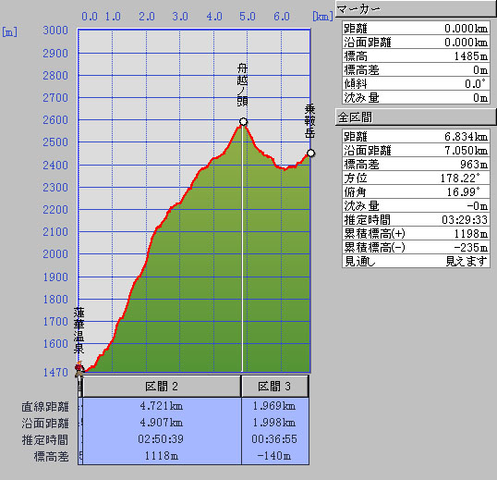This screenshot has width=497, height=480.
Task: Click the white vertical line at 舟越ノ頭
Action: [x=242, y=249]
